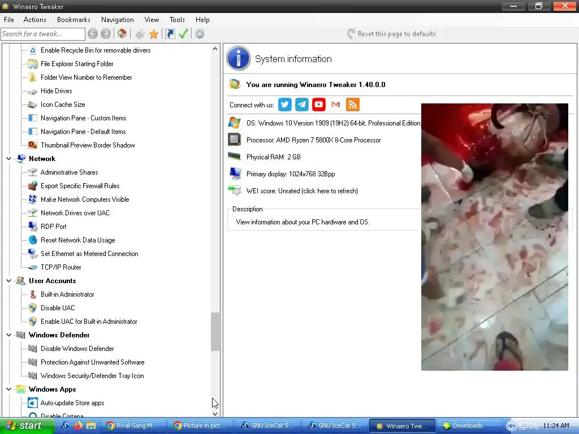Open the Firefox quick launch taskbar icon
The width and height of the screenshot is (579, 434).
(x=78, y=426)
